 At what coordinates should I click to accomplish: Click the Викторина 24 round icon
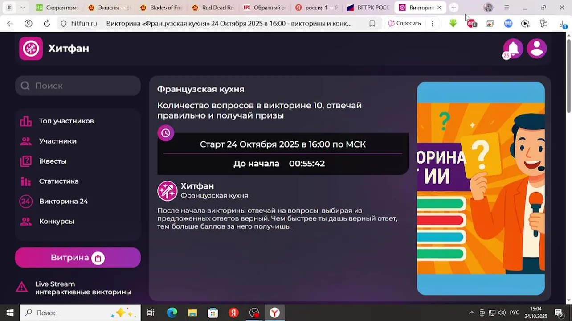pyautogui.click(x=26, y=201)
